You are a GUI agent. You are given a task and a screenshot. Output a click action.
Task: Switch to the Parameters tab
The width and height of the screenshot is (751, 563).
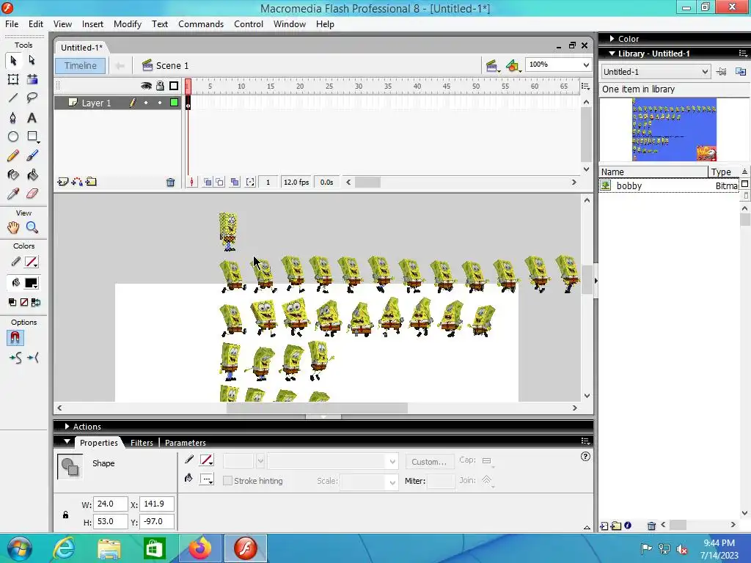tap(186, 443)
